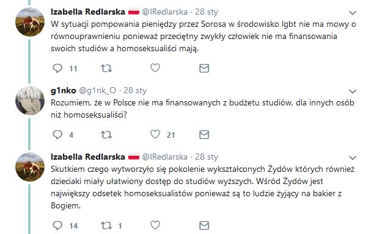The height and width of the screenshot is (234, 377).
Task: Like the last Izabella Redlarska tweet
Action: coord(155,225)
